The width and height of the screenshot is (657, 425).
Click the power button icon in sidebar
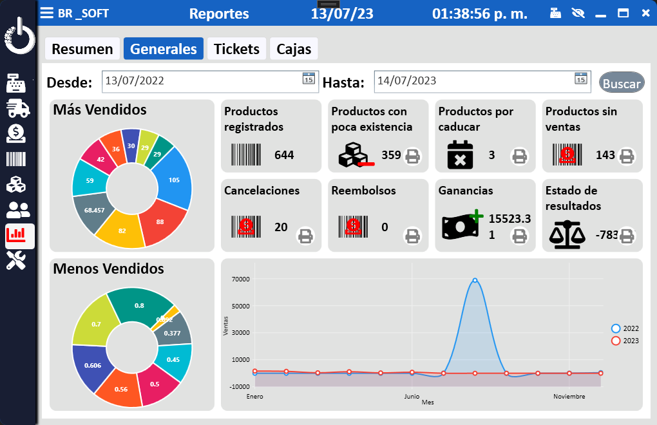pos(19,37)
